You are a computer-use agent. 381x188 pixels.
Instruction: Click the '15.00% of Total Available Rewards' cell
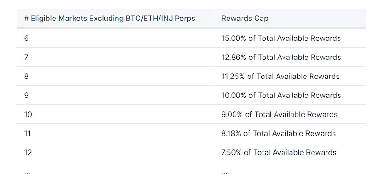click(281, 38)
